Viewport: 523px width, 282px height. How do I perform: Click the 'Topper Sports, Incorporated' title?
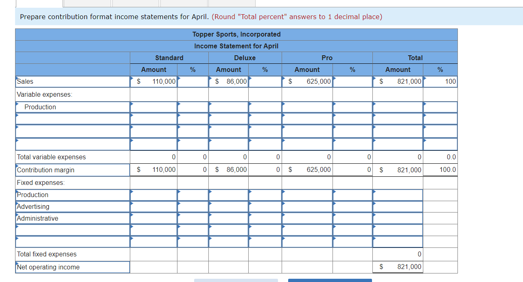(236, 34)
